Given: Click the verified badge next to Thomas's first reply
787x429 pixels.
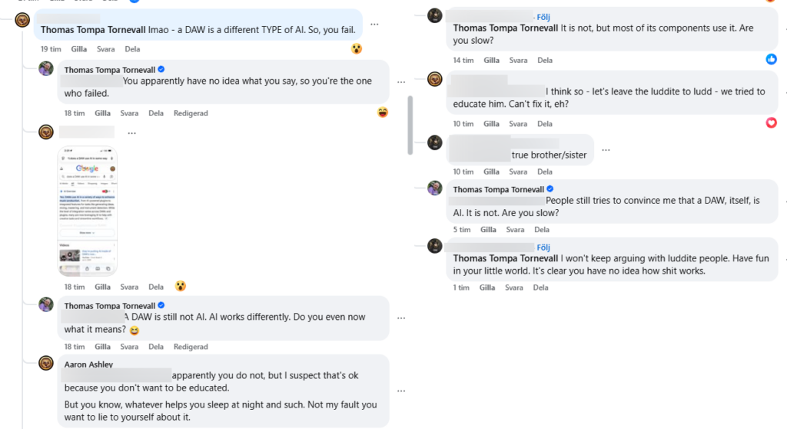Looking at the screenshot, I should pyautogui.click(x=161, y=69).
